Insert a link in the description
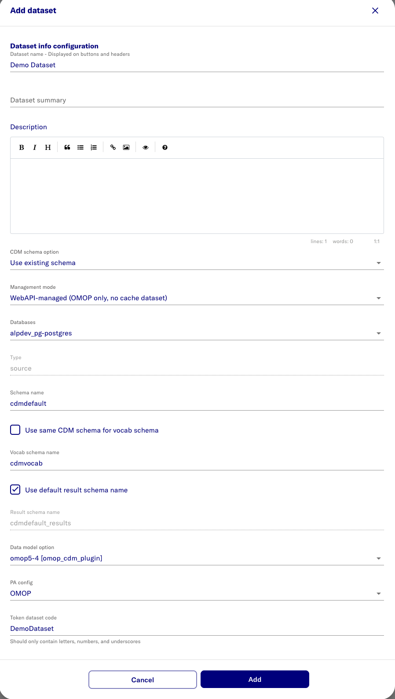 [113, 148]
